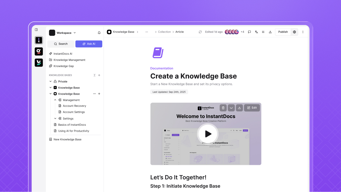The height and width of the screenshot is (192, 341).
Task: Open the comments icon
Action: [249, 32]
